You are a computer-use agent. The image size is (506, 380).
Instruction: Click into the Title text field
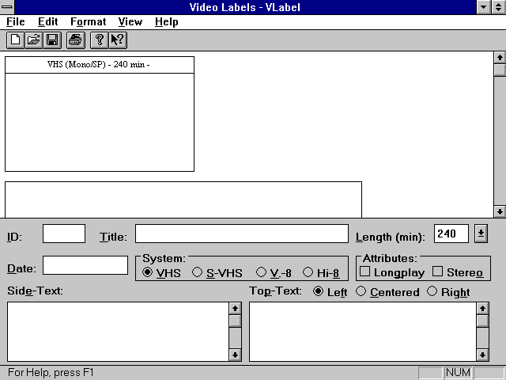[241, 234]
